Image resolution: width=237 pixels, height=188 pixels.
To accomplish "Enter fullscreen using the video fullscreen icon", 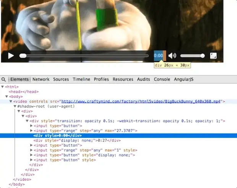I will (x=213, y=56).
